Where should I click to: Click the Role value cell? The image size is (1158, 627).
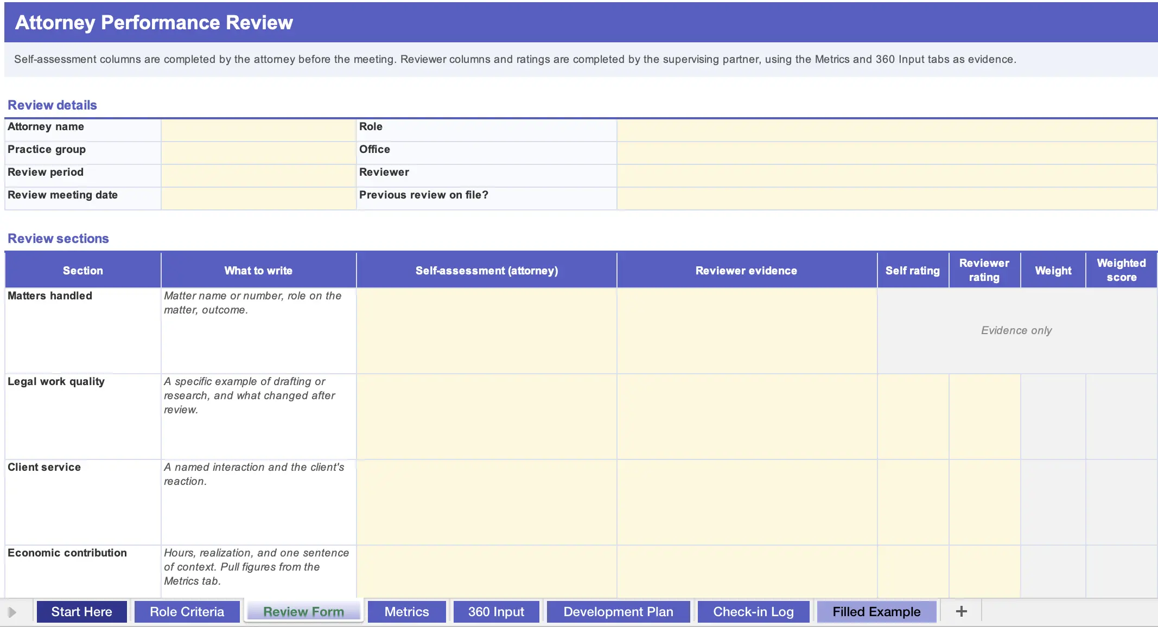887,131
